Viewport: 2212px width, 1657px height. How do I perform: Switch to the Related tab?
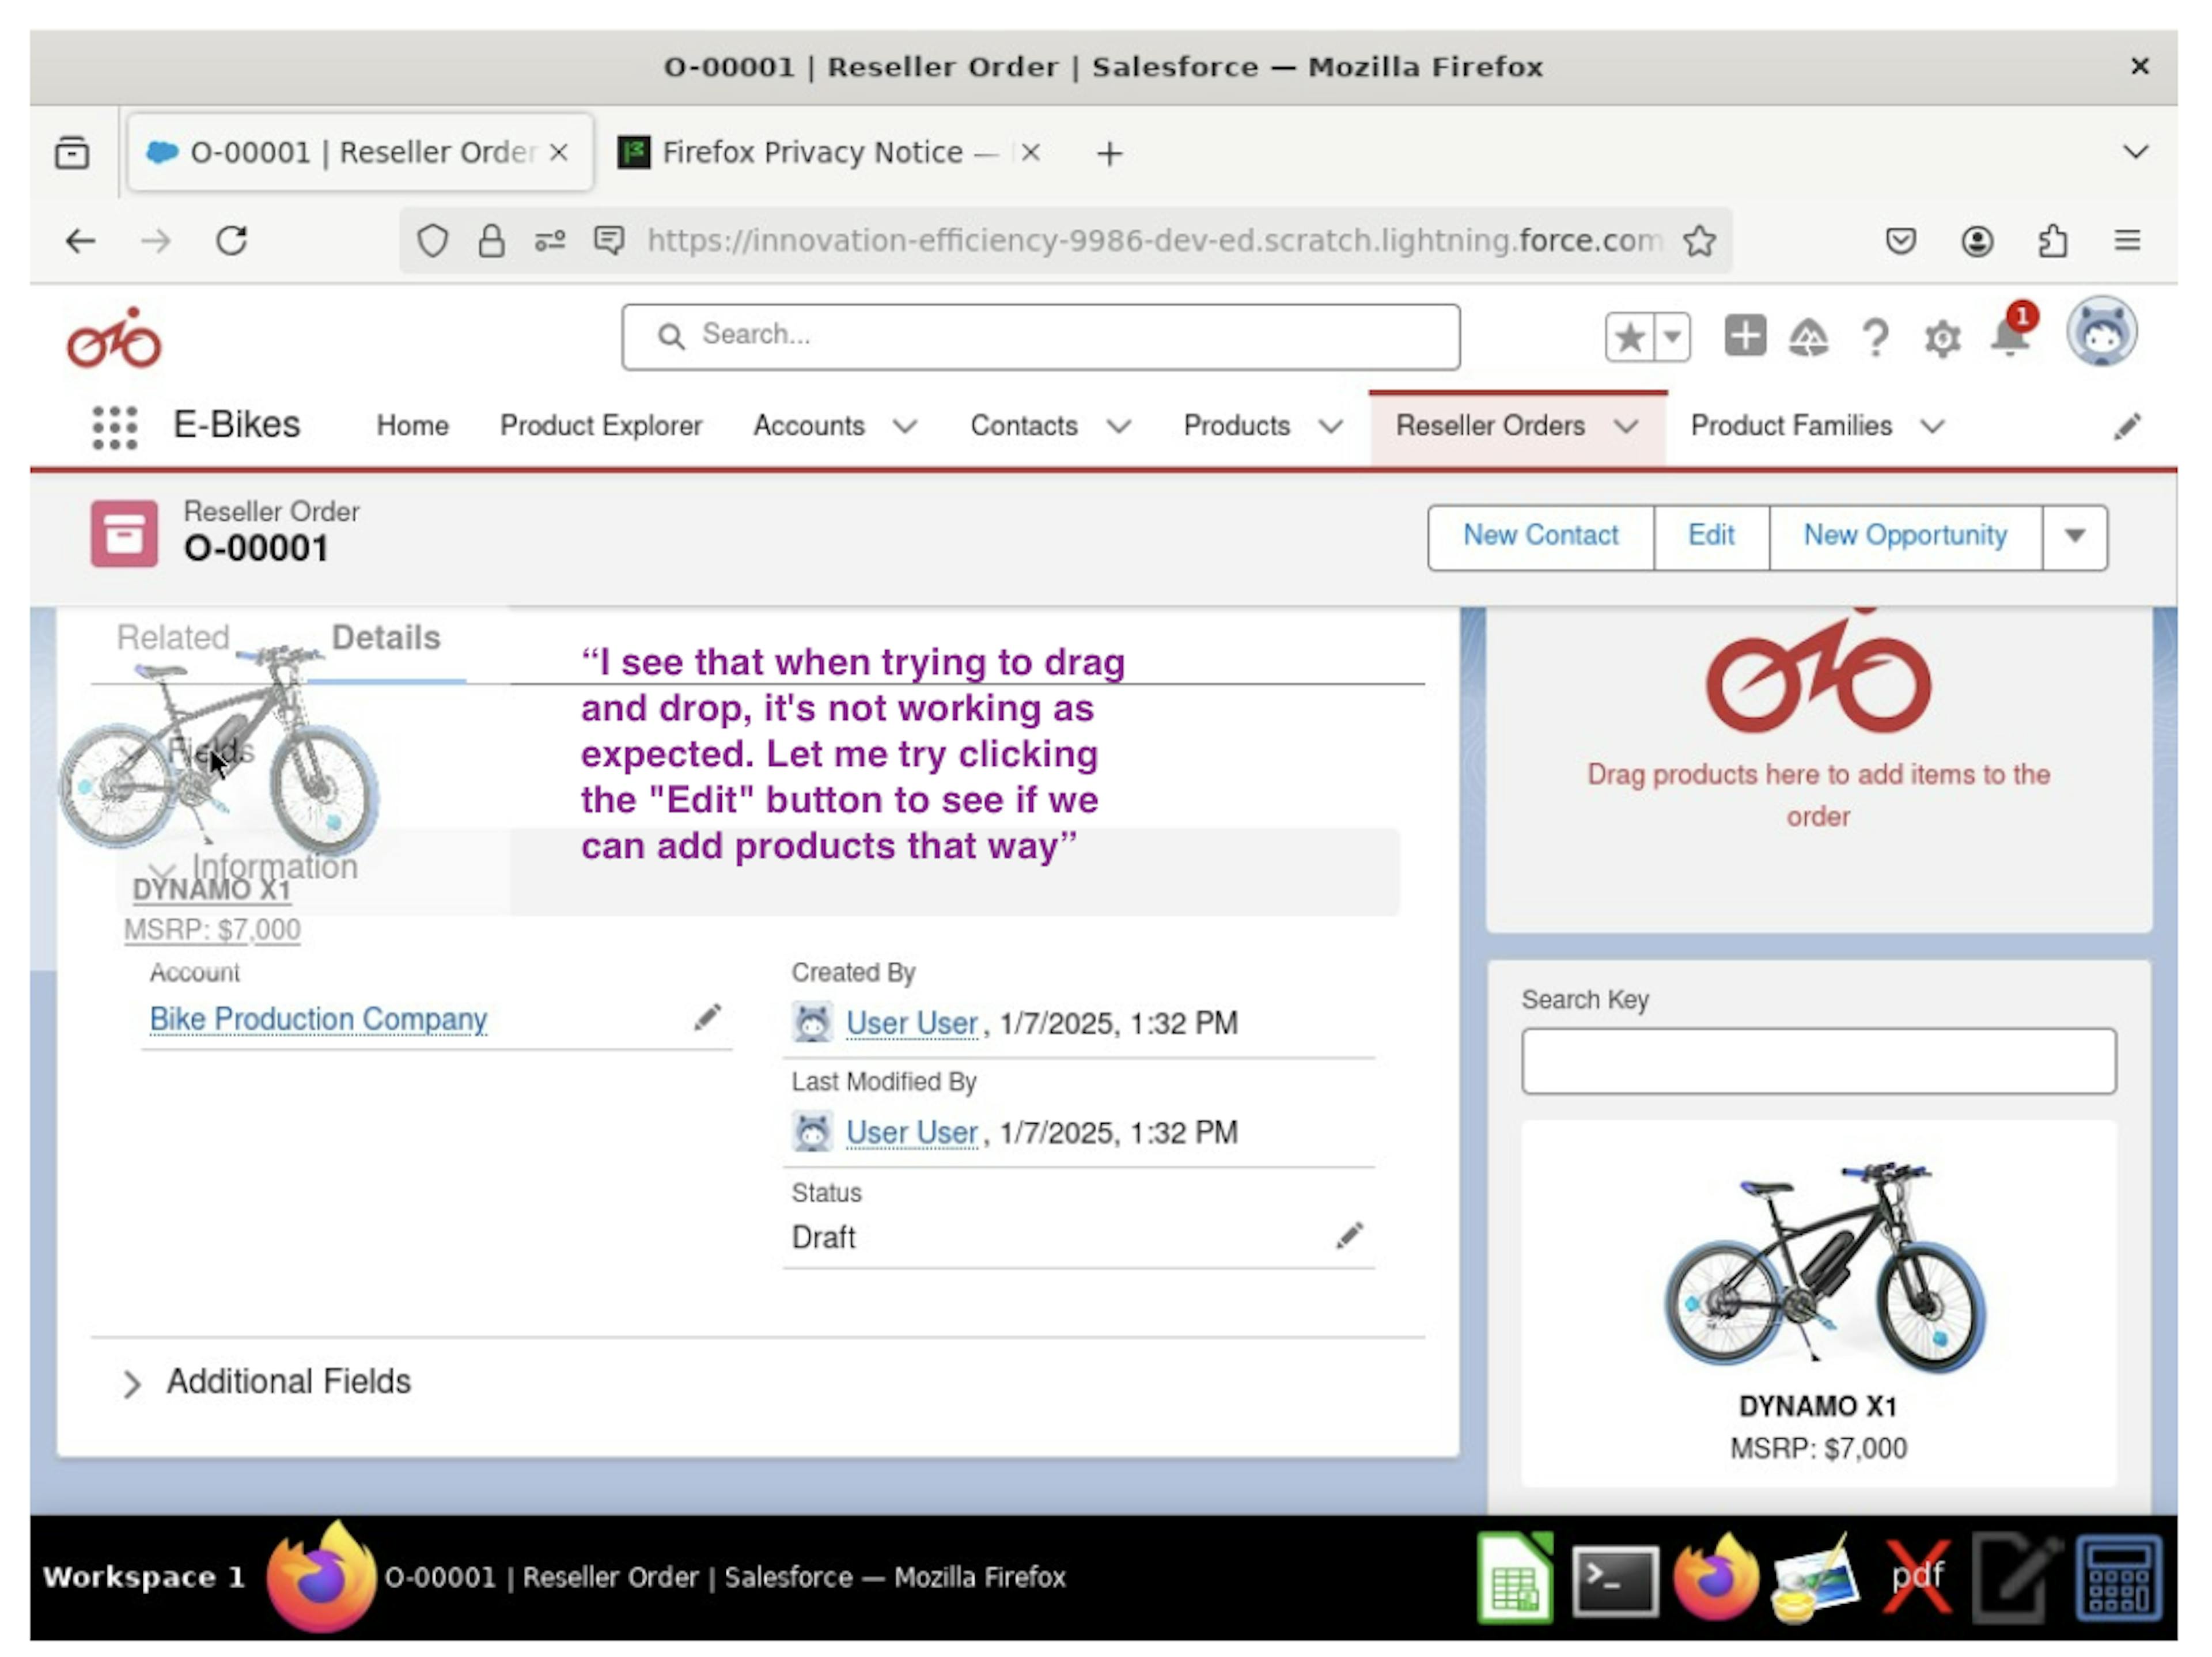tap(173, 638)
